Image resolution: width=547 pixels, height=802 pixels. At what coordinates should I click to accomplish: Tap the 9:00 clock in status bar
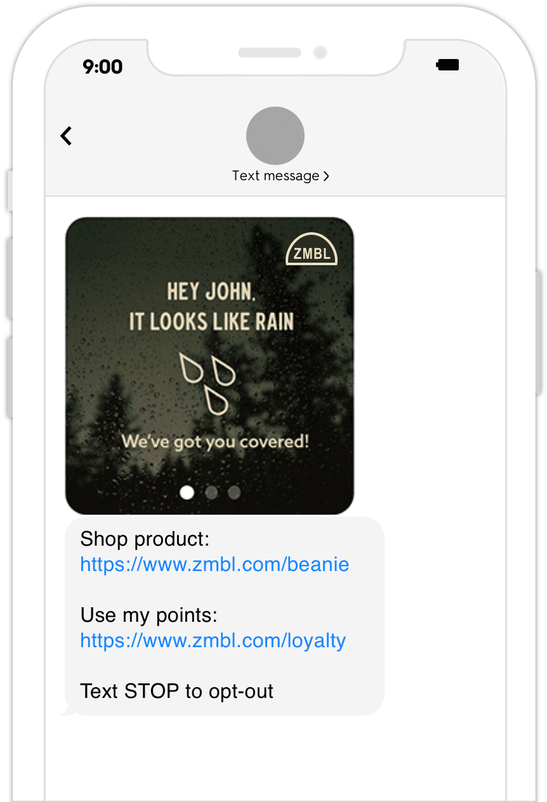102,67
